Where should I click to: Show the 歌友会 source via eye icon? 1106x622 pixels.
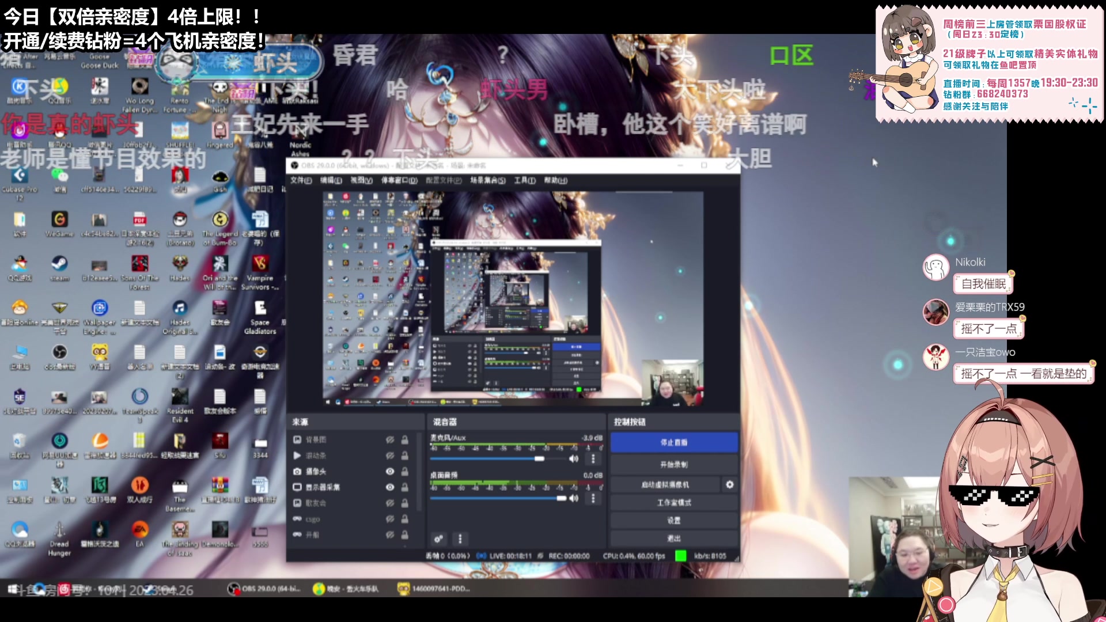tap(390, 503)
